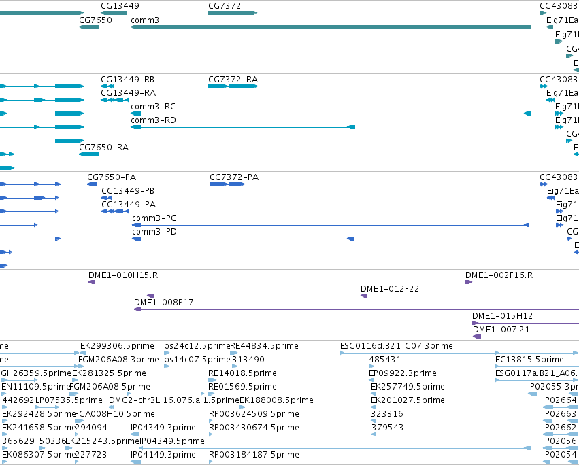Select the comm3-PC protein label
Viewport: 579px width, 465px height.
[154, 218]
